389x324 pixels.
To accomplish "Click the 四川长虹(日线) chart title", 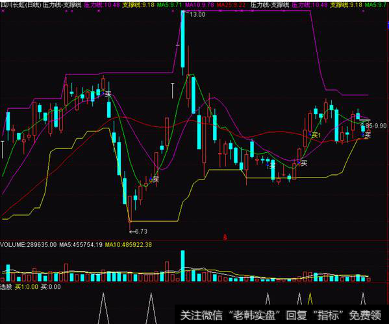I will 21,5.
